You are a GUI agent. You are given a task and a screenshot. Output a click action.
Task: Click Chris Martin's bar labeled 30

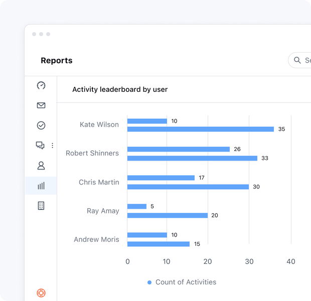188,187
